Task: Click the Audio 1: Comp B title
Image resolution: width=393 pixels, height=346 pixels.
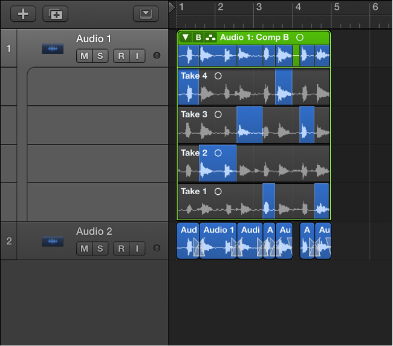Action: click(x=254, y=38)
